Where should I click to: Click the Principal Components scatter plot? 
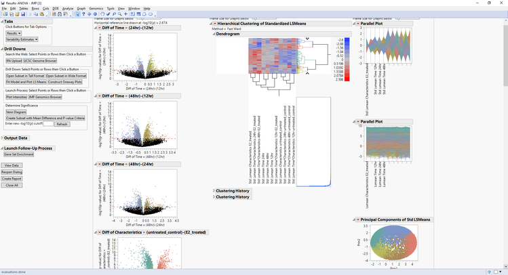click(x=393, y=242)
